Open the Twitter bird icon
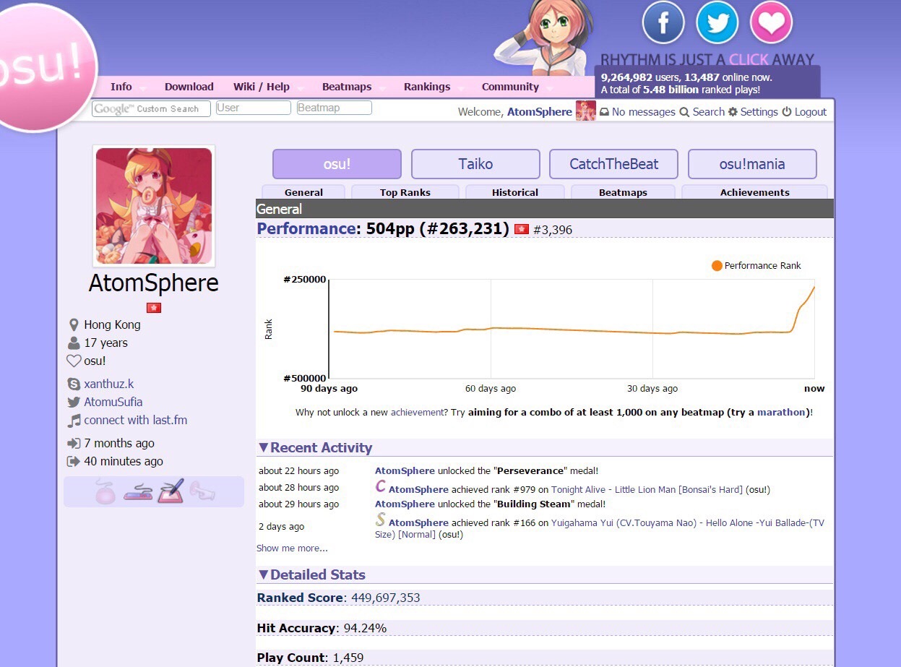This screenshot has width=901, height=667. [717, 22]
